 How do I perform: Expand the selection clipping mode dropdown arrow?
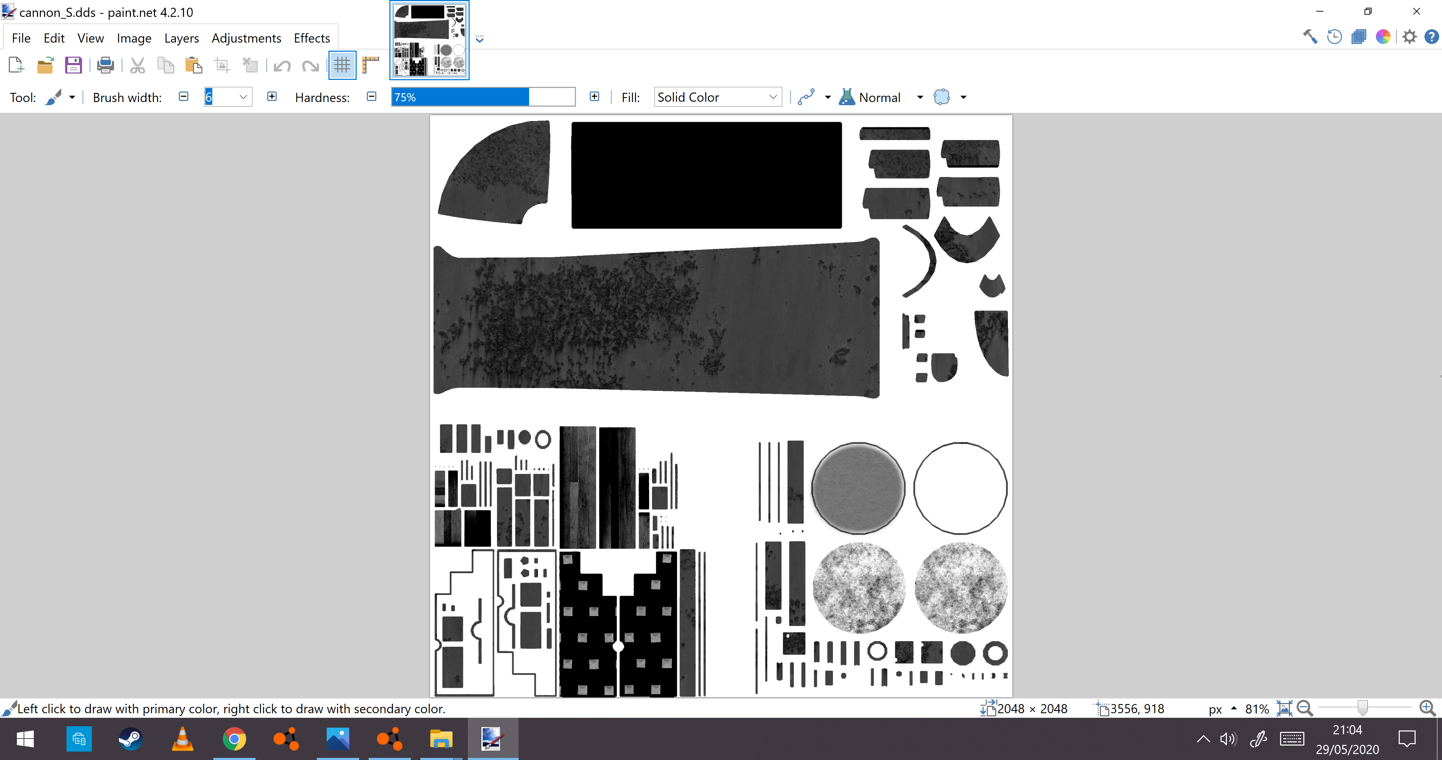tap(963, 97)
